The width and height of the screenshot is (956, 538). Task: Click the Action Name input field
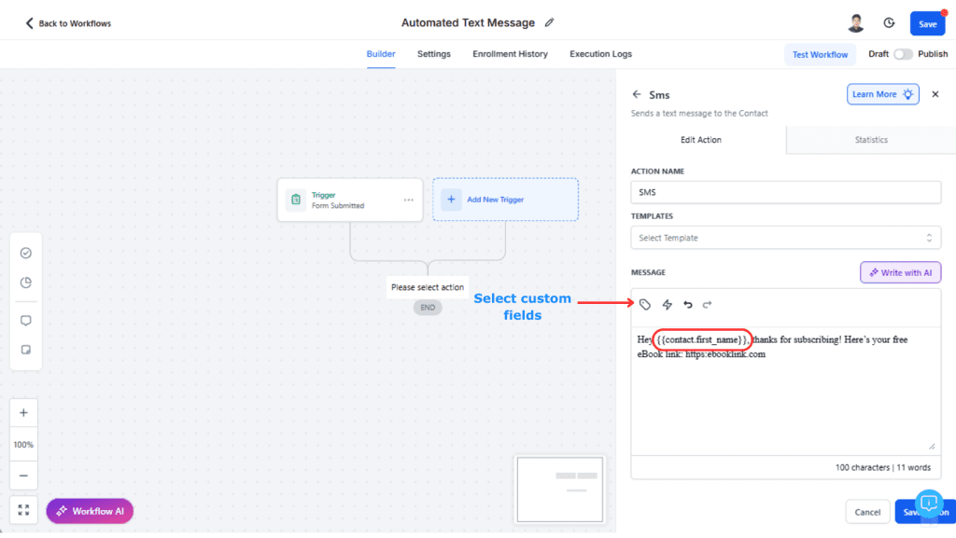click(x=785, y=192)
